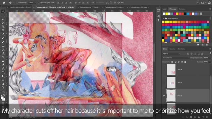This screenshot has height=119, width=212.
Task: Toggle lock all padlock icon
Action: pos(185,62)
